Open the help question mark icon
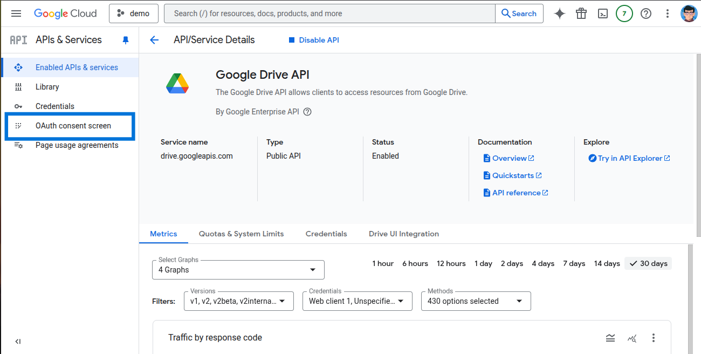This screenshot has width=701, height=354. click(x=646, y=13)
